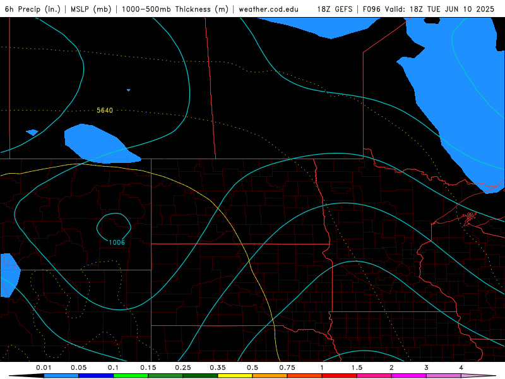Viewport: 505px width, 379px height.
Task: Click the "MSLP (mb)" header label
Action: click(91, 9)
